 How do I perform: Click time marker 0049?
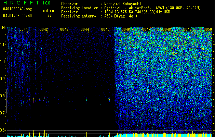[x=187, y=29]
